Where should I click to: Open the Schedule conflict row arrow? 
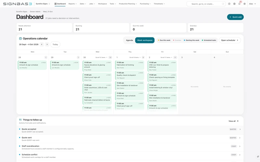(240, 155)
